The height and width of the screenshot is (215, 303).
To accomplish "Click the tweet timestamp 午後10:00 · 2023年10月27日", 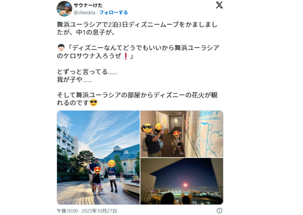I will pos(87,211).
